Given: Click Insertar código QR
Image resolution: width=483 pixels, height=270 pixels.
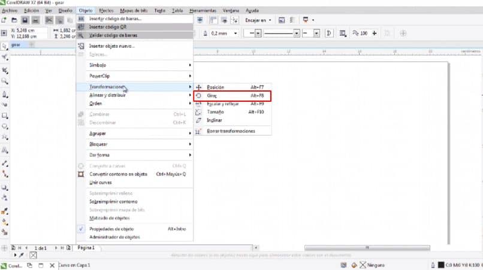Looking at the screenshot, I should 135,27.
